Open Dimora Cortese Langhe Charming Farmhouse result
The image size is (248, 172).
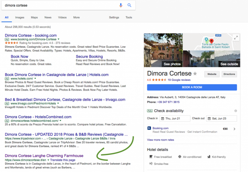click(44, 156)
